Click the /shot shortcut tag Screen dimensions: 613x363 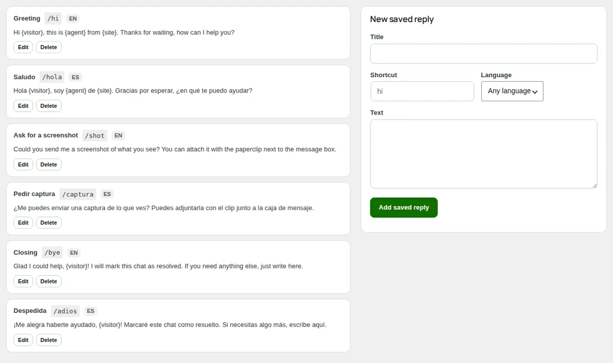click(x=95, y=135)
